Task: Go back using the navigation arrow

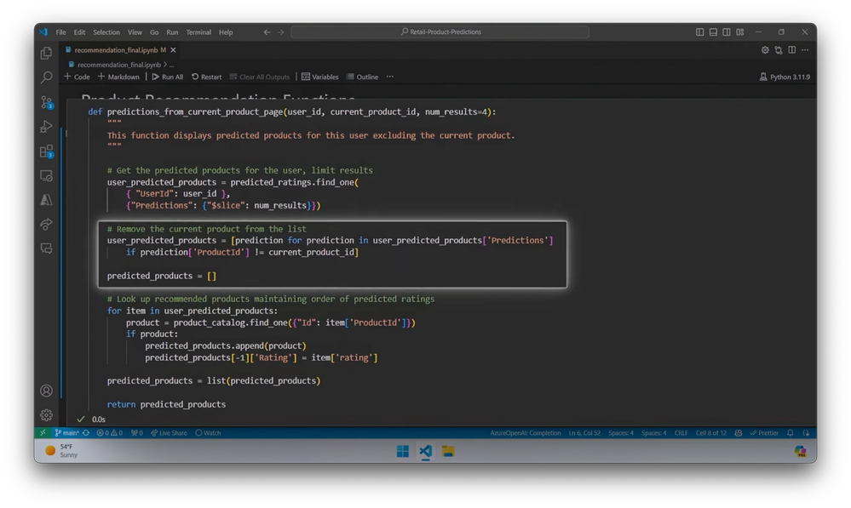Action: [267, 32]
